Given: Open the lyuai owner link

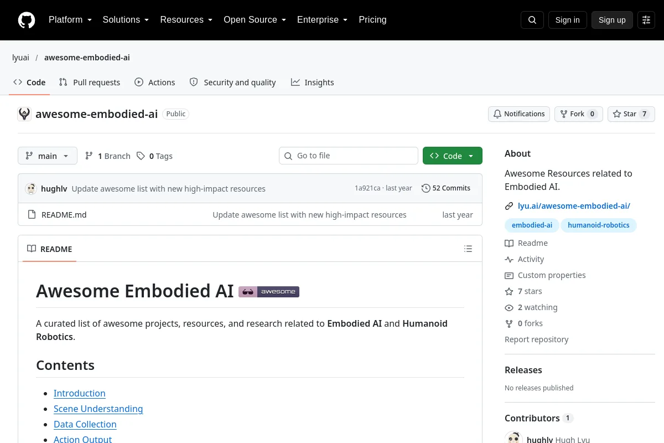Looking at the screenshot, I should [21, 58].
